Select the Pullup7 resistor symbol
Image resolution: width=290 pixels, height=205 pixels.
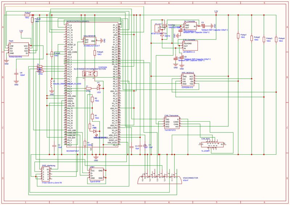(28, 15)
